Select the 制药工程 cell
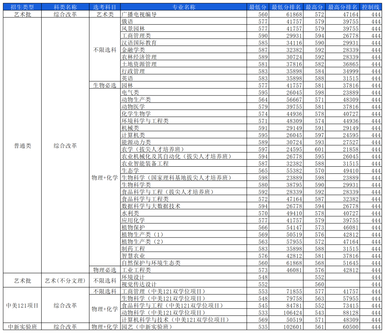Image resolution: width=385 pixels, height=333 pixels. tap(184, 249)
